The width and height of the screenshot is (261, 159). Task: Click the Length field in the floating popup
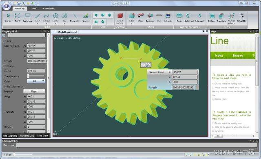point(183,87)
